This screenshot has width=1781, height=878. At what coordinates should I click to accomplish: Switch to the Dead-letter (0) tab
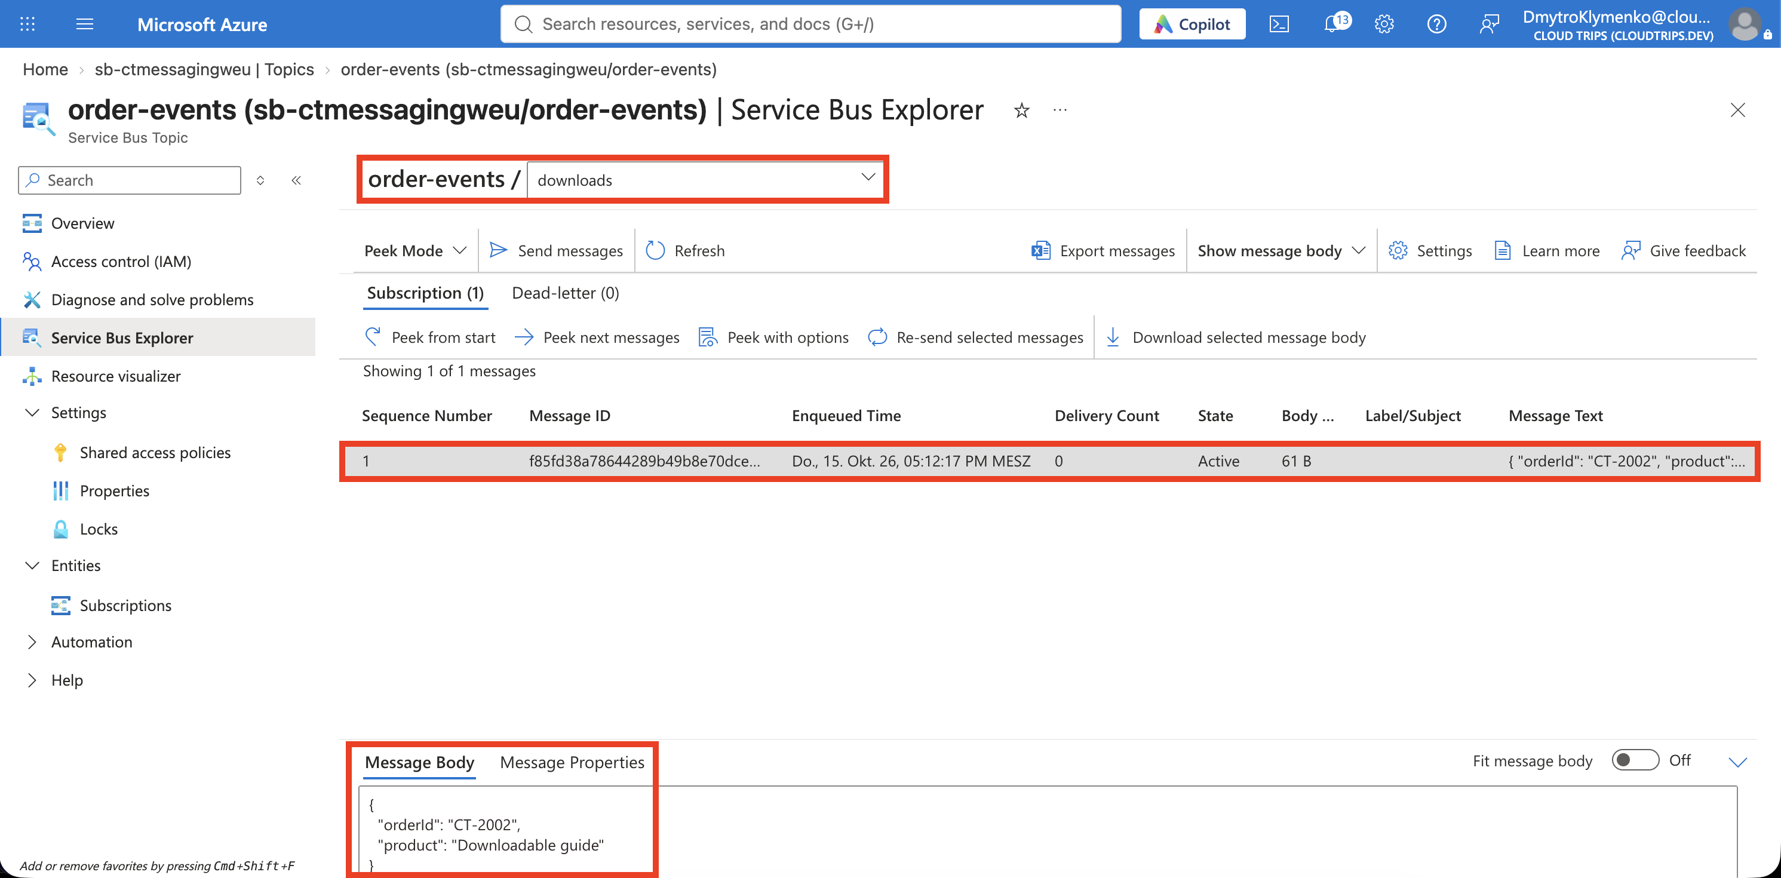click(565, 293)
